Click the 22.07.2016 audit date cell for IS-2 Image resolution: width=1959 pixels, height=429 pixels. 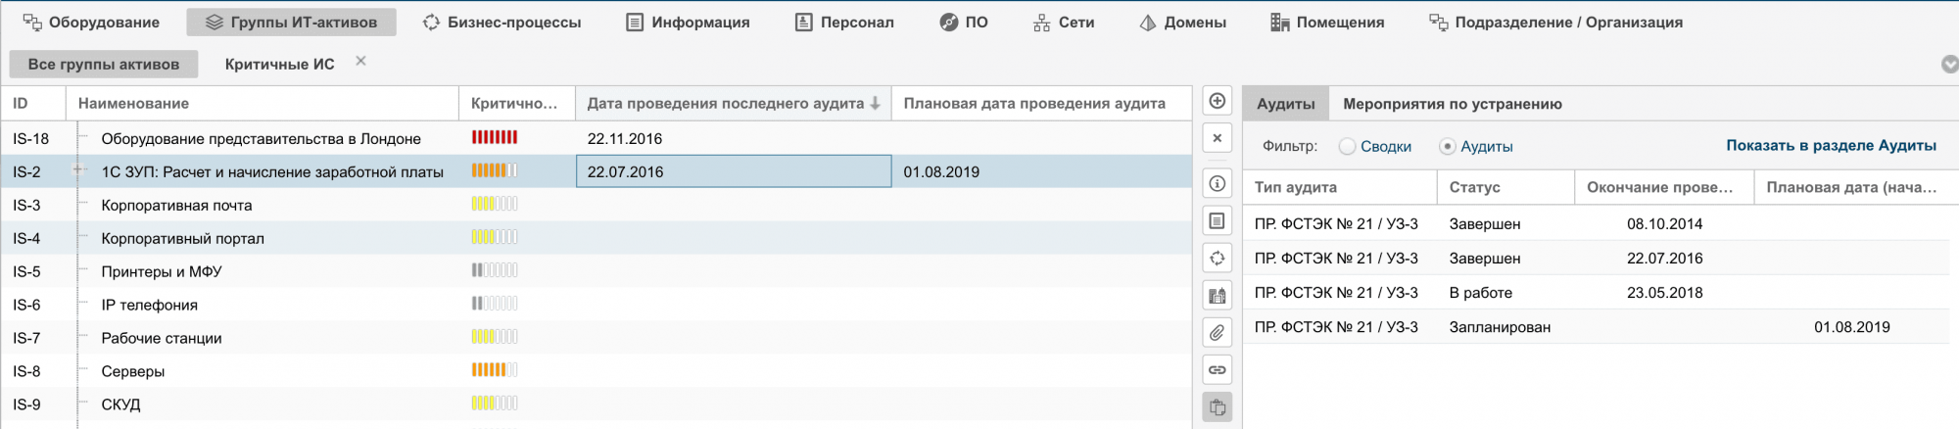(x=733, y=171)
